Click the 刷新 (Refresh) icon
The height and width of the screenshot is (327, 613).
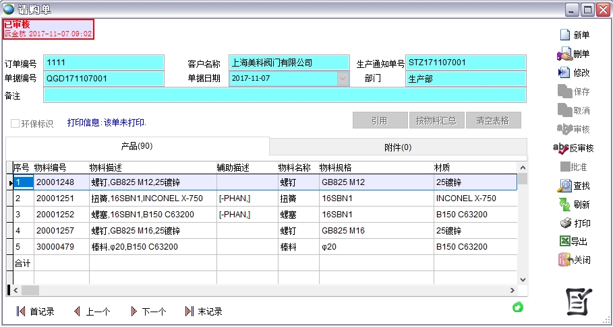click(x=564, y=205)
